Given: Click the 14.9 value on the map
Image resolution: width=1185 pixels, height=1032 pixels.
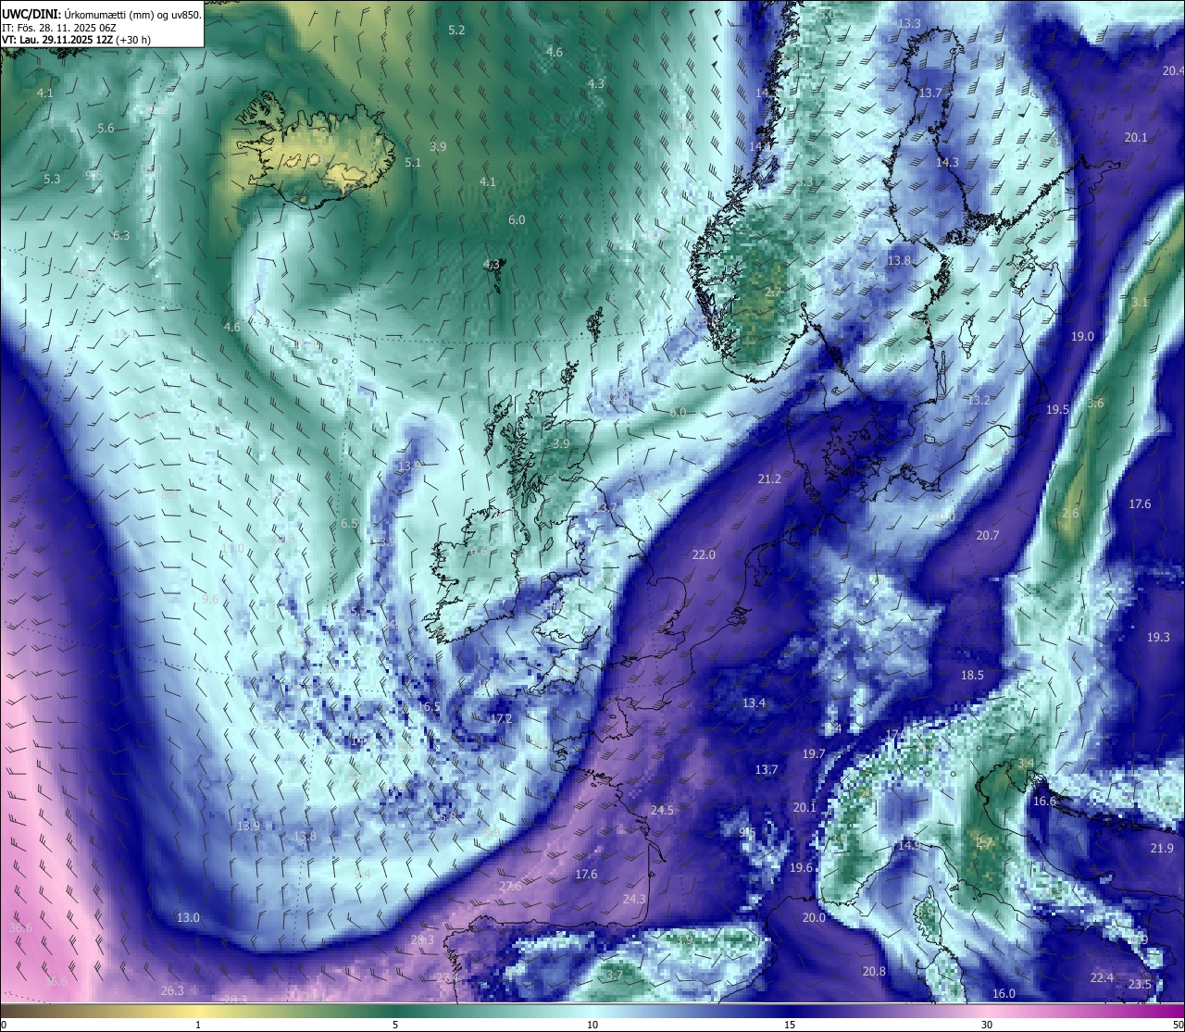Looking at the screenshot, I should (x=909, y=846).
